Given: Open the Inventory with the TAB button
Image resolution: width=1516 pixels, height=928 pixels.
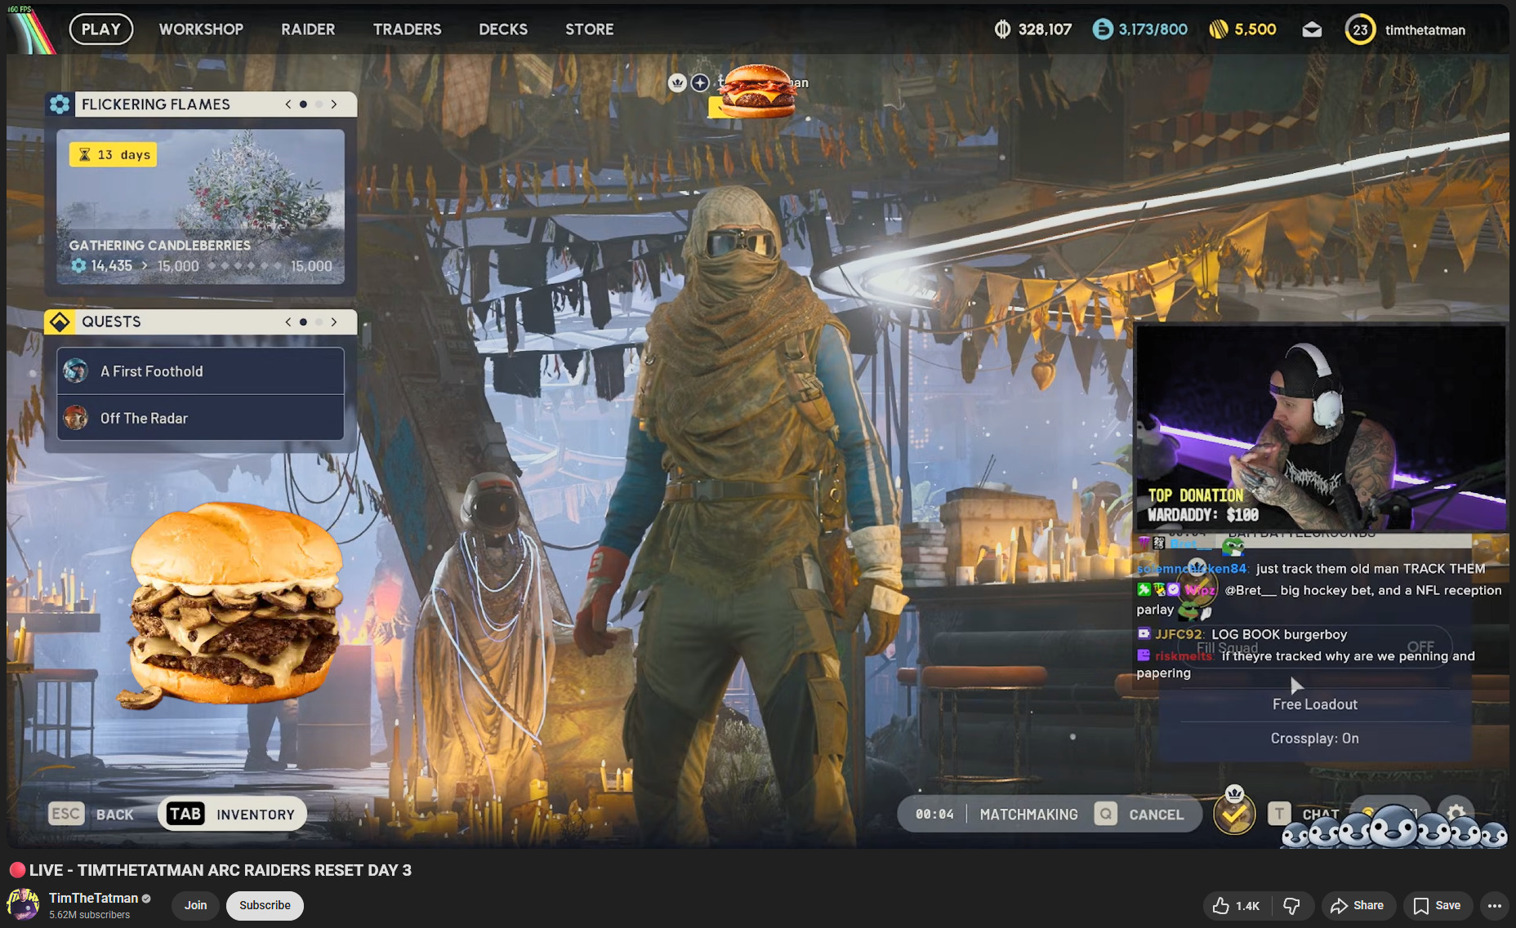Looking at the screenshot, I should tap(233, 814).
